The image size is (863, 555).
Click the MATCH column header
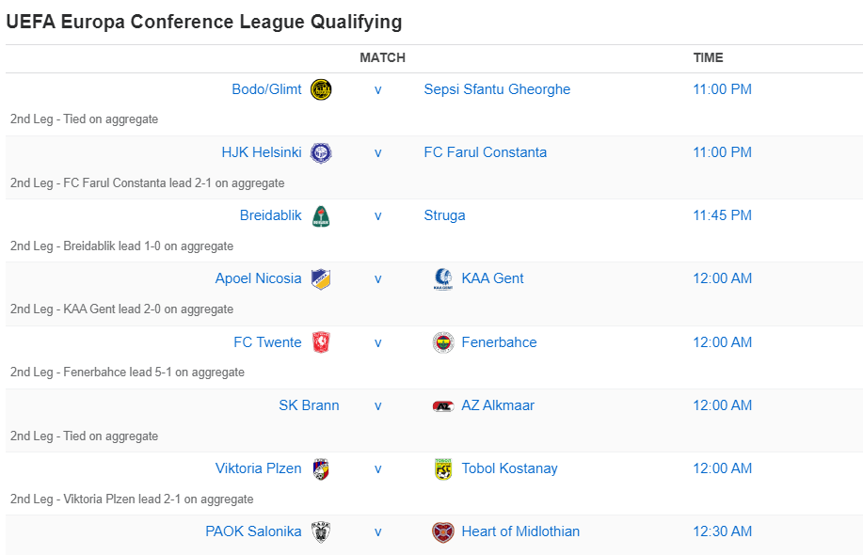(381, 57)
